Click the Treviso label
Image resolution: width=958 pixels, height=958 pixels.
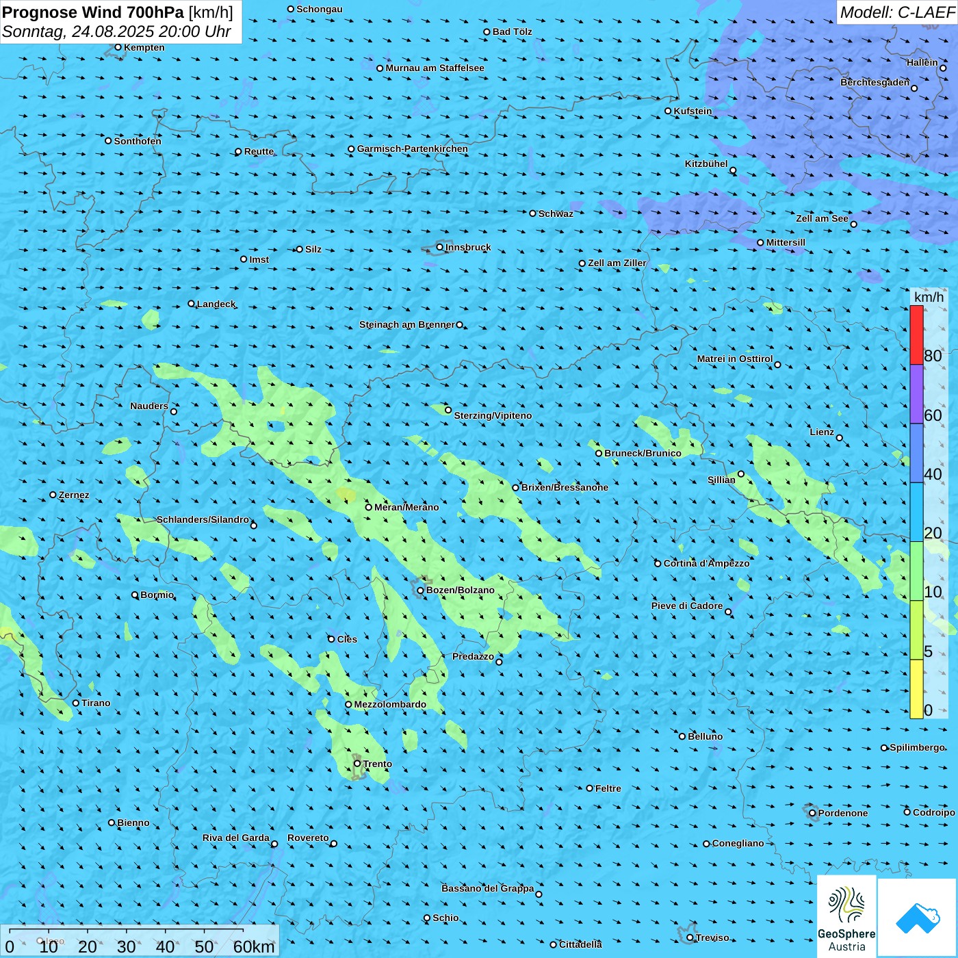pos(712,937)
